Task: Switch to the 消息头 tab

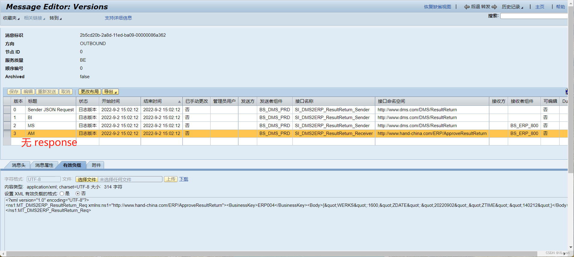Action: [x=18, y=165]
